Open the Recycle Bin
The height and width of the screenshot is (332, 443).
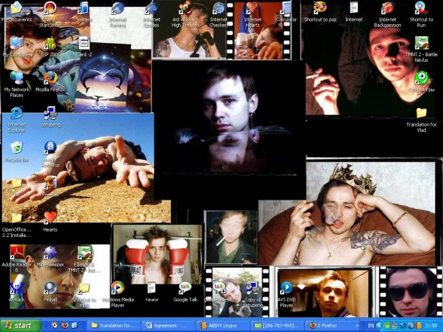pyautogui.click(x=17, y=148)
